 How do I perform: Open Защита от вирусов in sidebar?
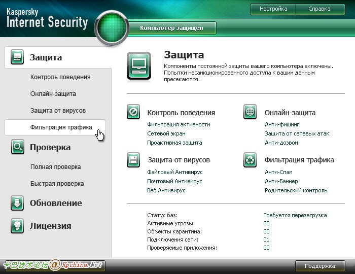point(58,111)
